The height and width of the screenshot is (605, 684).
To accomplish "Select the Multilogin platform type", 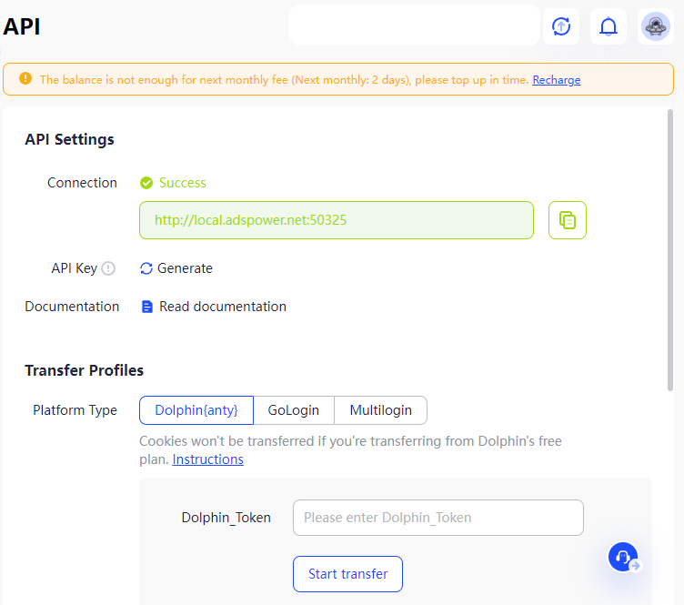I will 381,410.
